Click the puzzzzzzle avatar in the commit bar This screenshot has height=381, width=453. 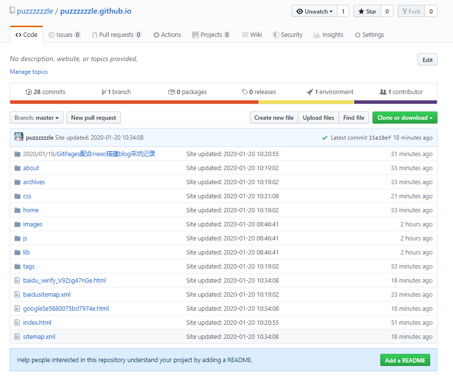point(19,137)
